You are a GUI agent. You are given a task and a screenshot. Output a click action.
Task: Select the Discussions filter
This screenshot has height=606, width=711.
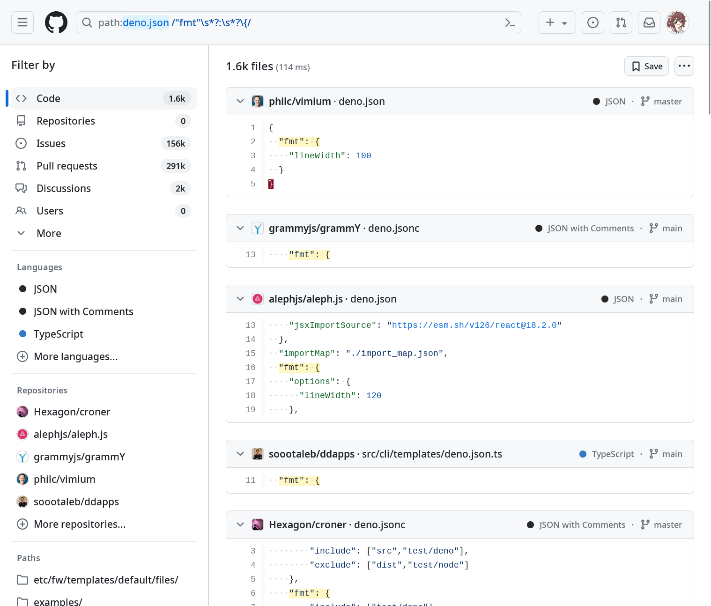coord(104,188)
